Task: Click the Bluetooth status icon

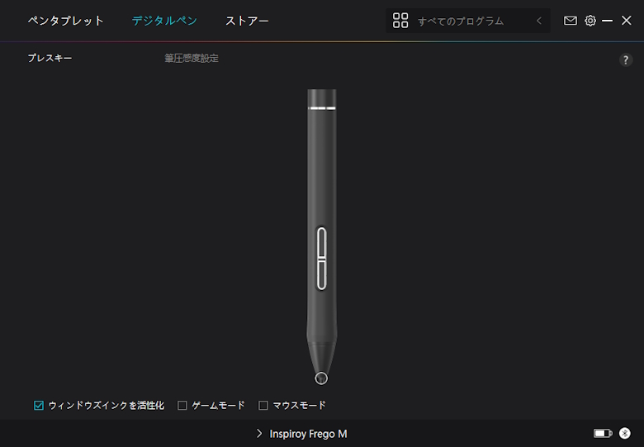Action: 625,433
